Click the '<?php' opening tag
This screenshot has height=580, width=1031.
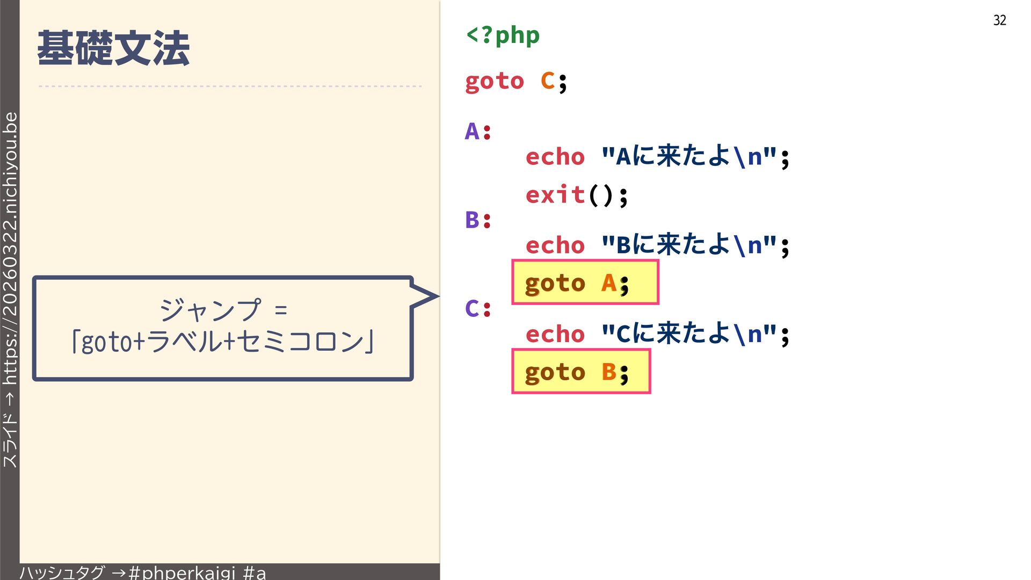pyautogui.click(x=503, y=35)
